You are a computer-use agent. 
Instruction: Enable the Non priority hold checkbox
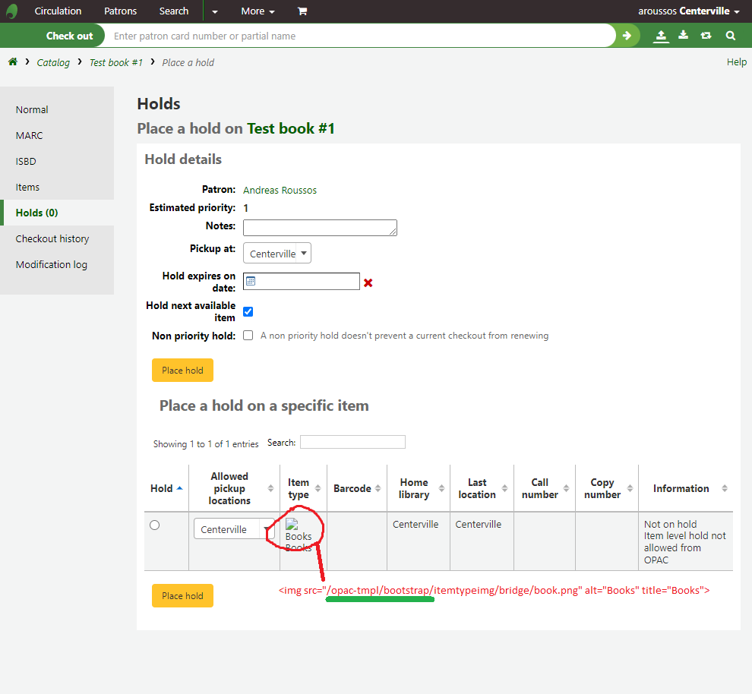[248, 336]
